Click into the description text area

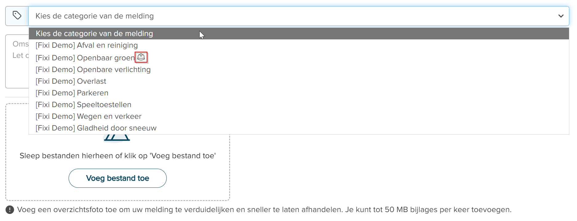coord(17,62)
